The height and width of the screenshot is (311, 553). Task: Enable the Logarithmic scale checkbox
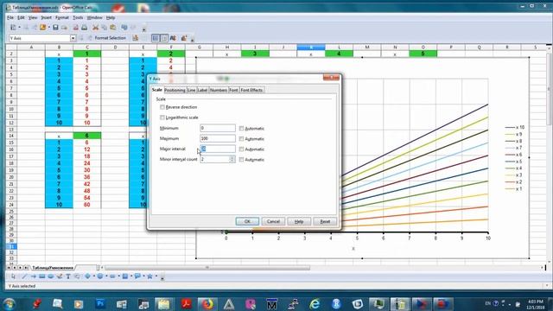162,117
